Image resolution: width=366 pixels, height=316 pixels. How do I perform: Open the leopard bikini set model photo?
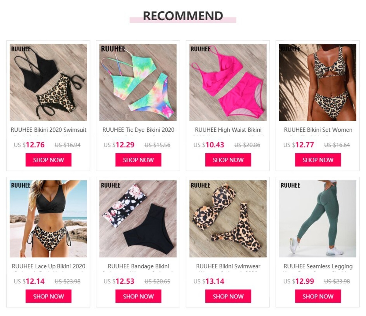click(x=318, y=82)
